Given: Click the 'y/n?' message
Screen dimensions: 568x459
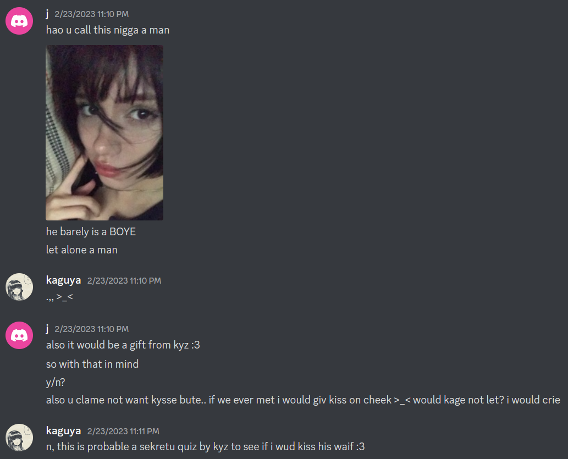Looking at the screenshot, I should pyautogui.click(x=56, y=382).
